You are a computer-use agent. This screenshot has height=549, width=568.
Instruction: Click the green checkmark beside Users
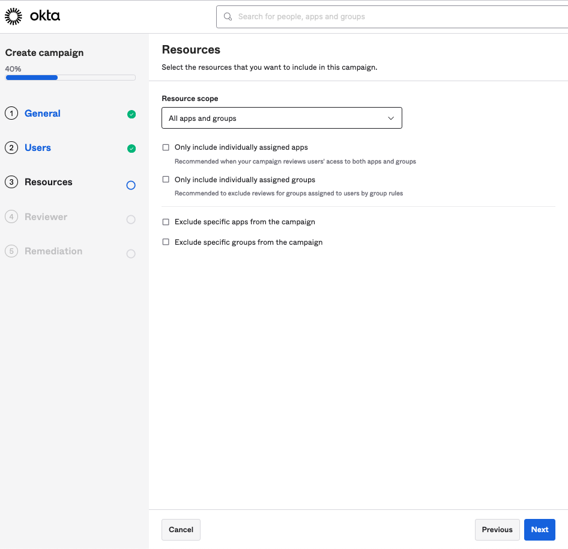pos(131,149)
